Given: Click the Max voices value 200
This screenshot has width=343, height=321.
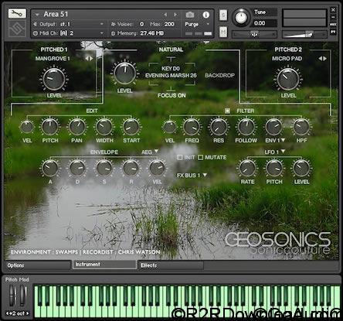Looking at the screenshot, I should pyautogui.click(x=169, y=24).
